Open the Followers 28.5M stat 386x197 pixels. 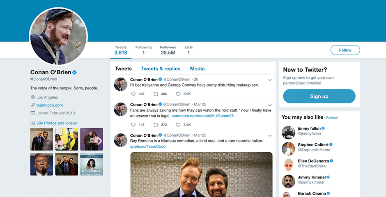[x=168, y=50]
